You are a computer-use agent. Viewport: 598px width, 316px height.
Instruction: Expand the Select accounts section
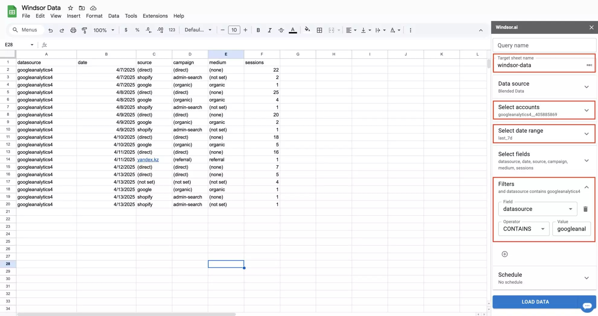[x=544, y=110]
